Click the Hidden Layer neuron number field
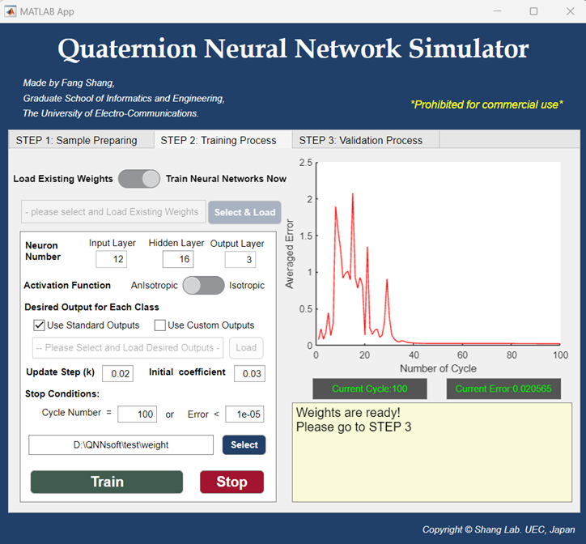Screen dimensions: 586x544 click(178, 259)
